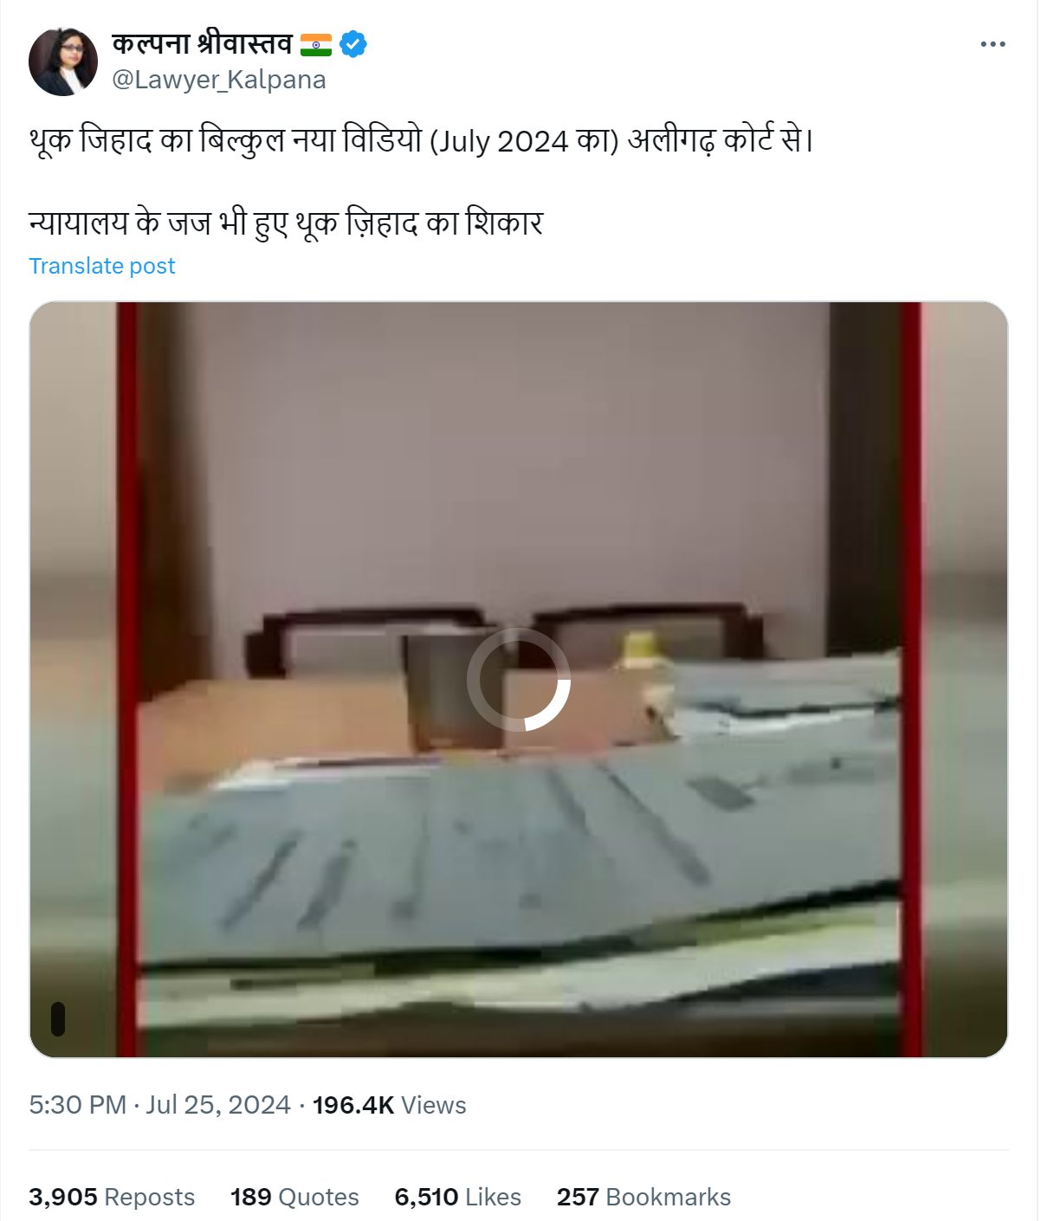Show the 189 Quotes list
Screen dimensions: 1041x1221
pos(294,1197)
